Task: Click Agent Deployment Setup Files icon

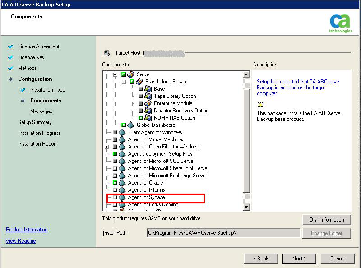Action: click(x=122, y=154)
